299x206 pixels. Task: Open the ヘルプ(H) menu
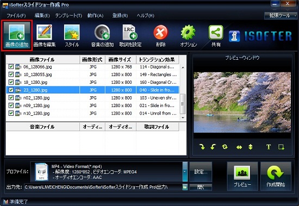click(x=146, y=15)
